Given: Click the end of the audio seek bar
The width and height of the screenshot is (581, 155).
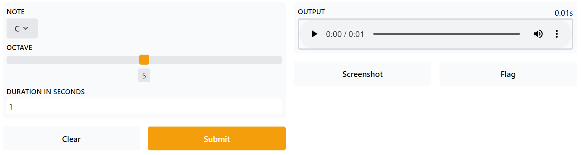Looking at the screenshot, I should pyautogui.click(x=519, y=34).
